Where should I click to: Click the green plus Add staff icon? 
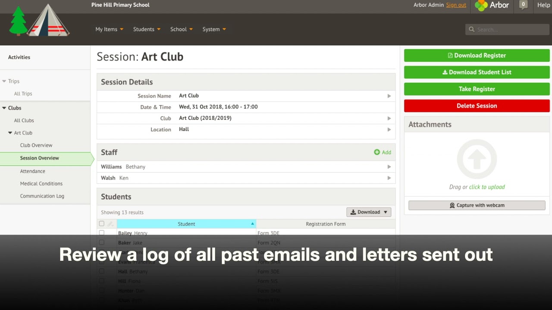(377, 152)
